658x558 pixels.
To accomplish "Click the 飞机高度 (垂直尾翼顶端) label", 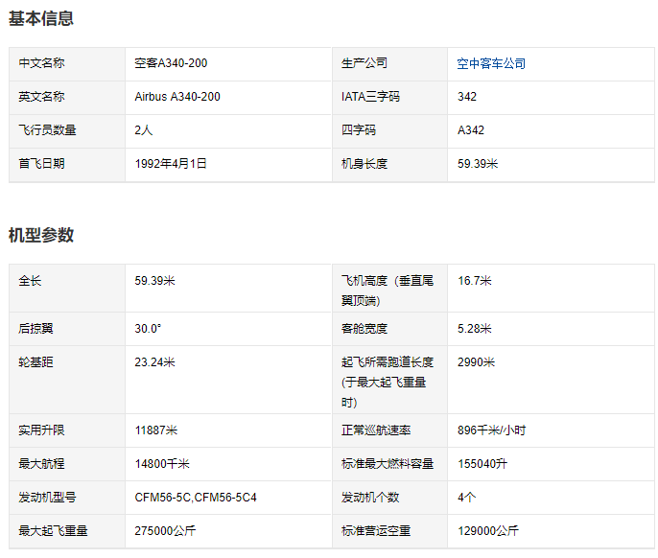I will point(388,291).
